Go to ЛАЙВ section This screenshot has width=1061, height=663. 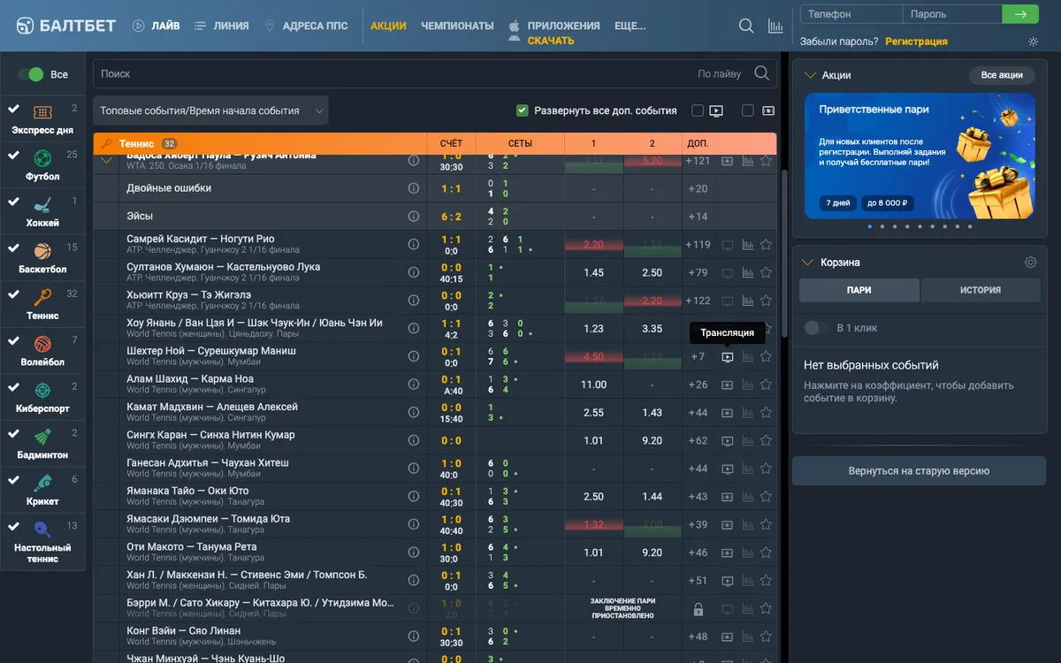(156, 26)
